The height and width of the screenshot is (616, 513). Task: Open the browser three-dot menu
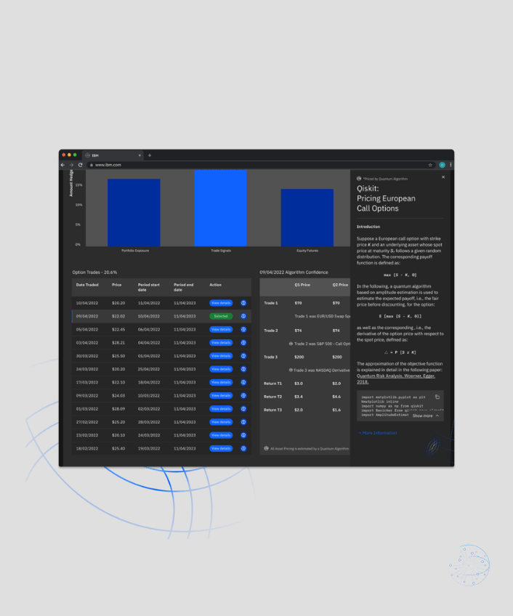point(451,165)
